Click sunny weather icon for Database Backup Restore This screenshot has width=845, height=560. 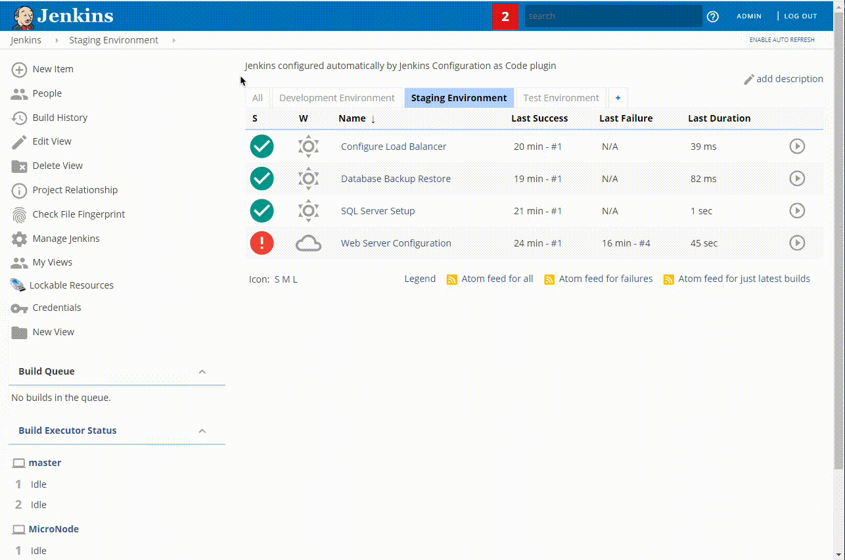click(308, 178)
